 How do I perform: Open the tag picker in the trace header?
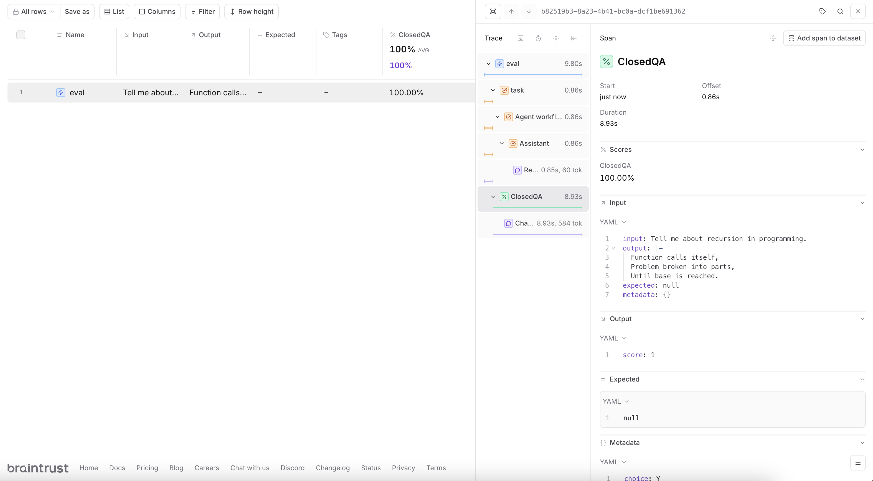823,11
